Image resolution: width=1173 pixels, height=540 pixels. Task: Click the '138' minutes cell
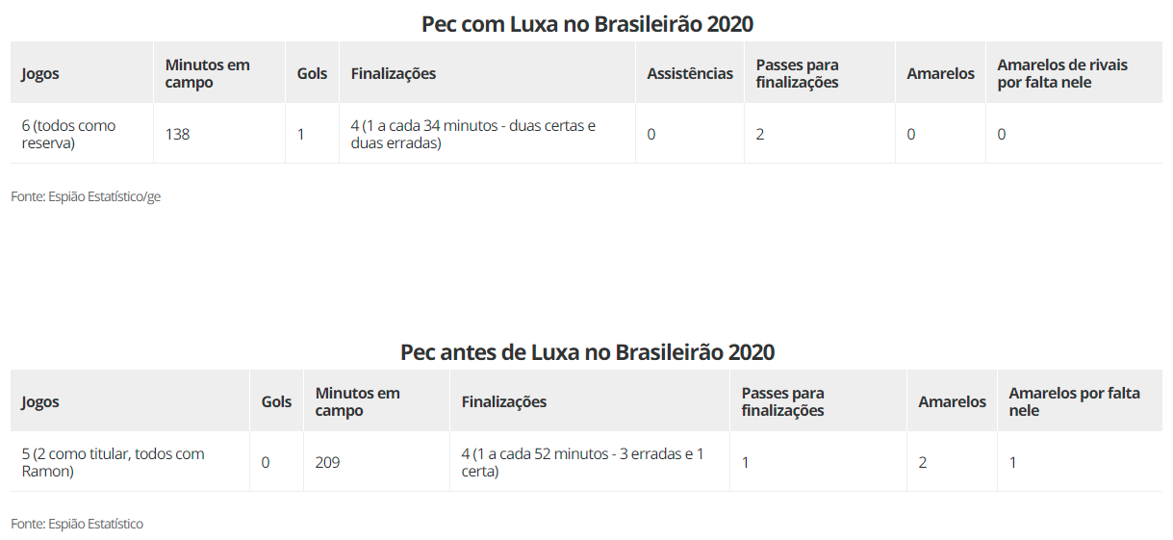(178, 135)
